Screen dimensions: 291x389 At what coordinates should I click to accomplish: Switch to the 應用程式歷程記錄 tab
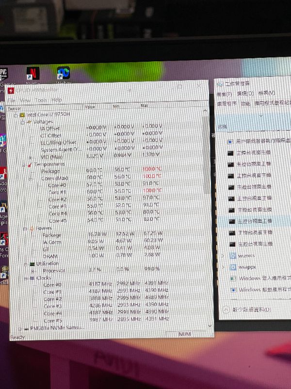point(273,103)
